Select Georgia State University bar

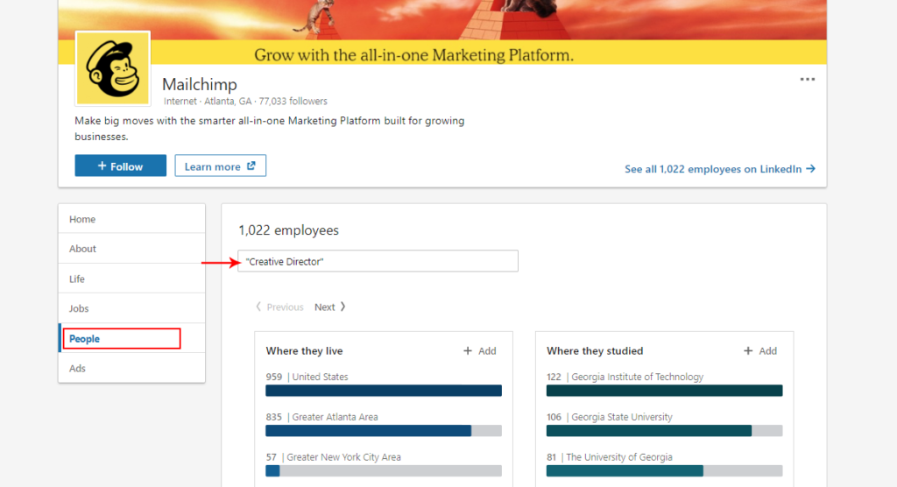coord(664,431)
